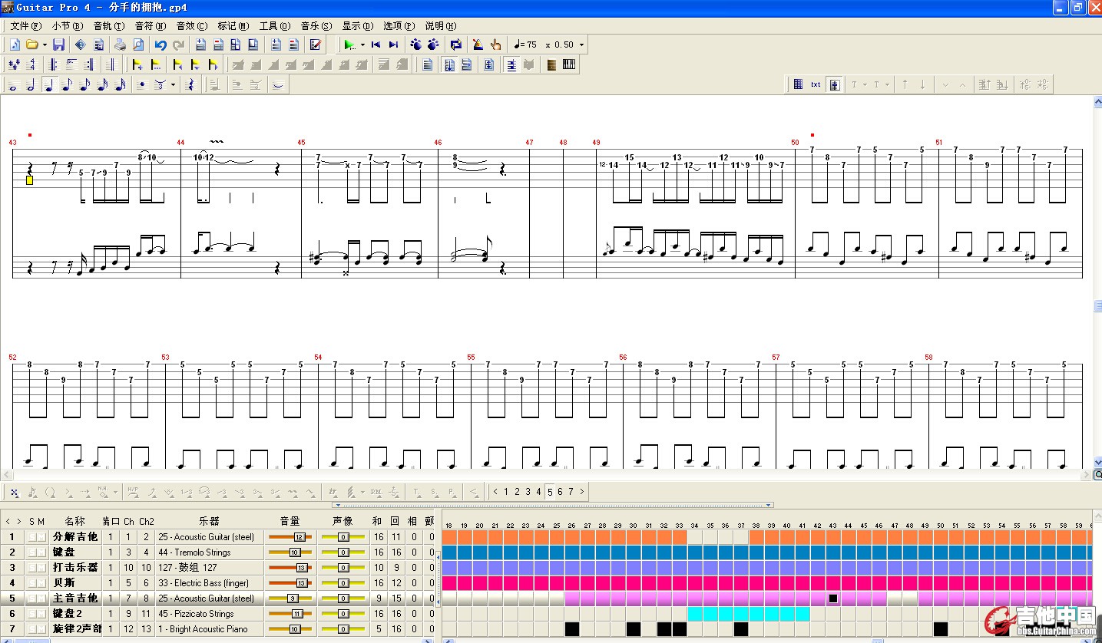Toggle dead note effect icon

pos(15,492)
